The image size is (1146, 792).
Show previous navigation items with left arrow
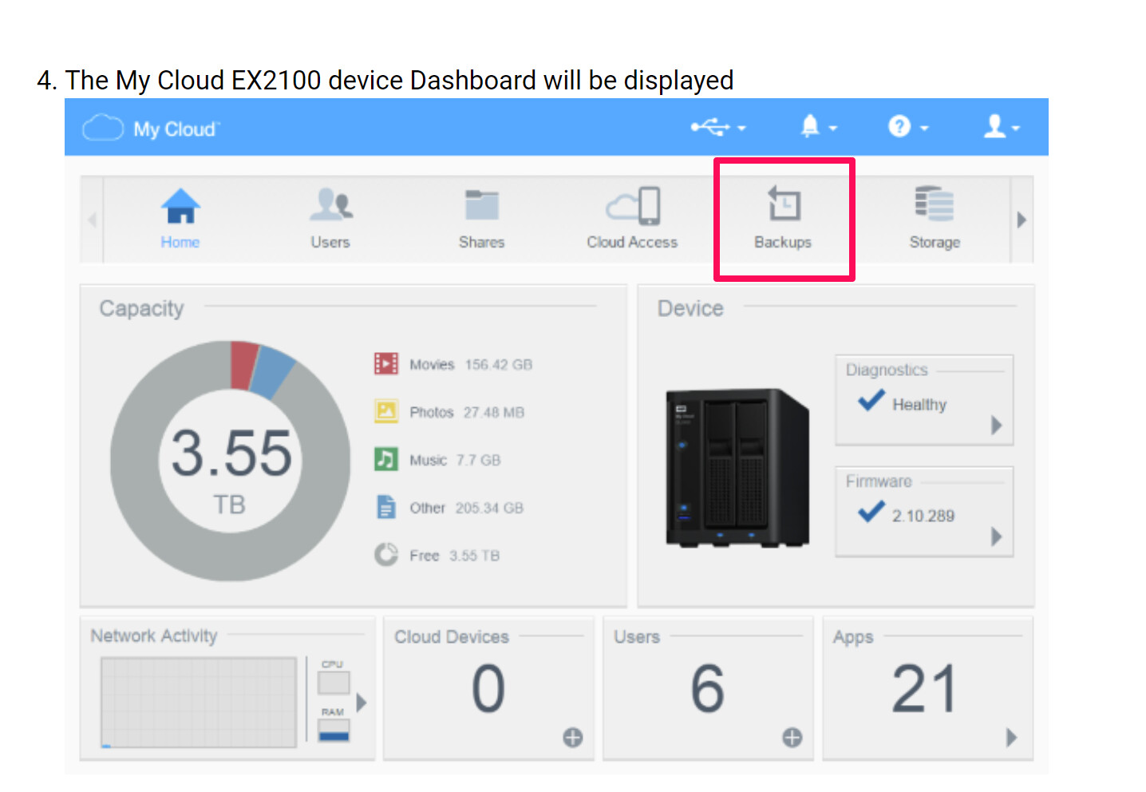pyautogui.click(x=92, y=220)
